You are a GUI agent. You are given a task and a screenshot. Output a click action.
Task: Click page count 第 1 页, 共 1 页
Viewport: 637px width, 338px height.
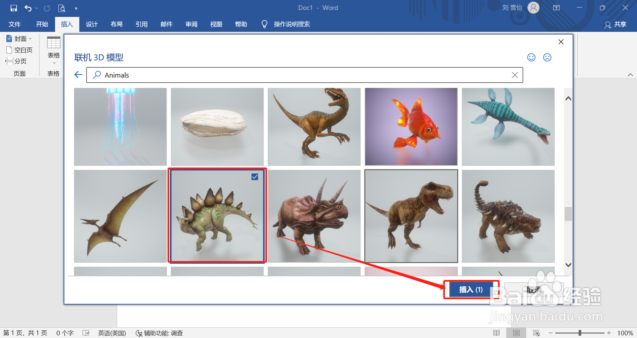coord(25,333)
